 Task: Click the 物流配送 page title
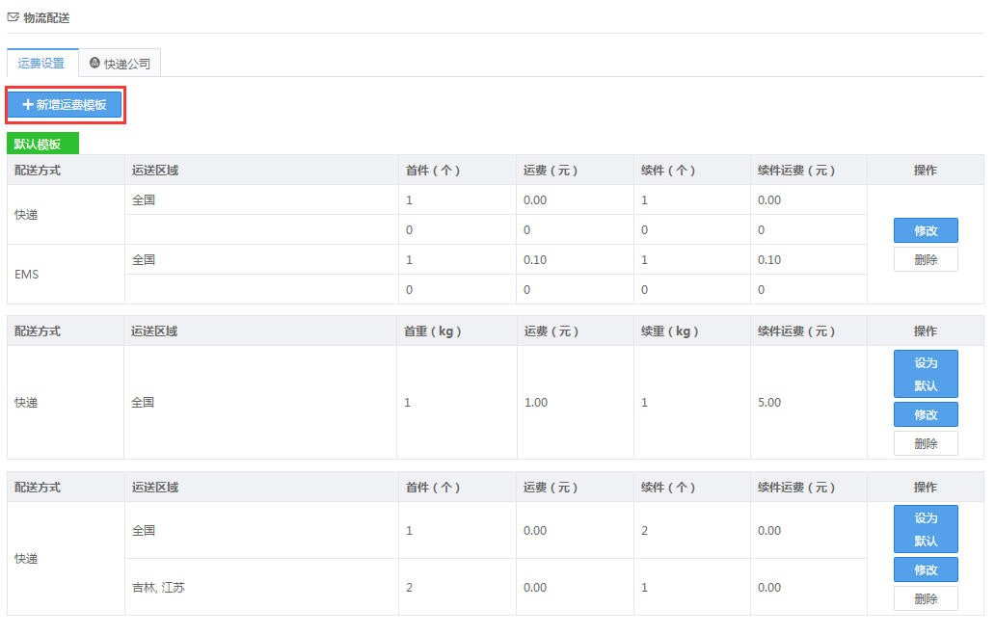[x=46, y=17]
